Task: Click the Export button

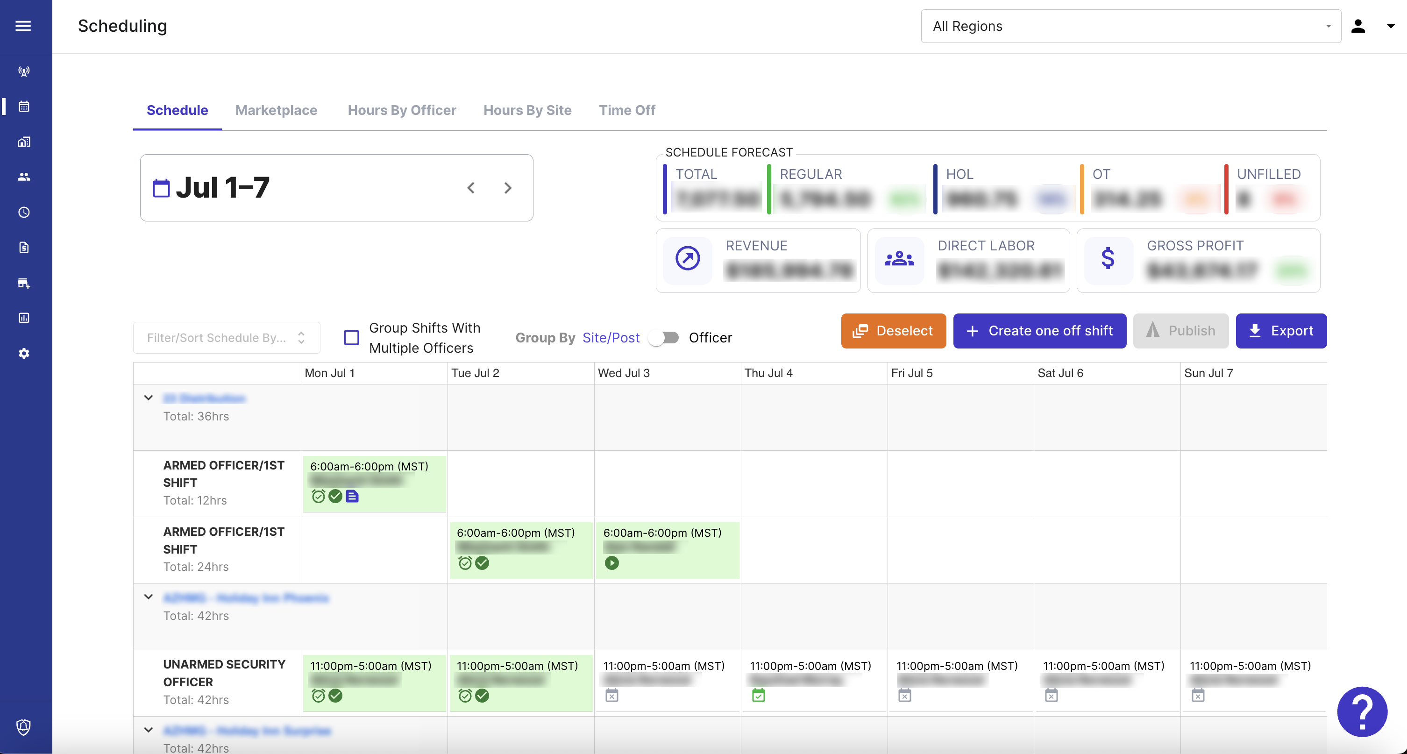Action: tap(1281, 331)
